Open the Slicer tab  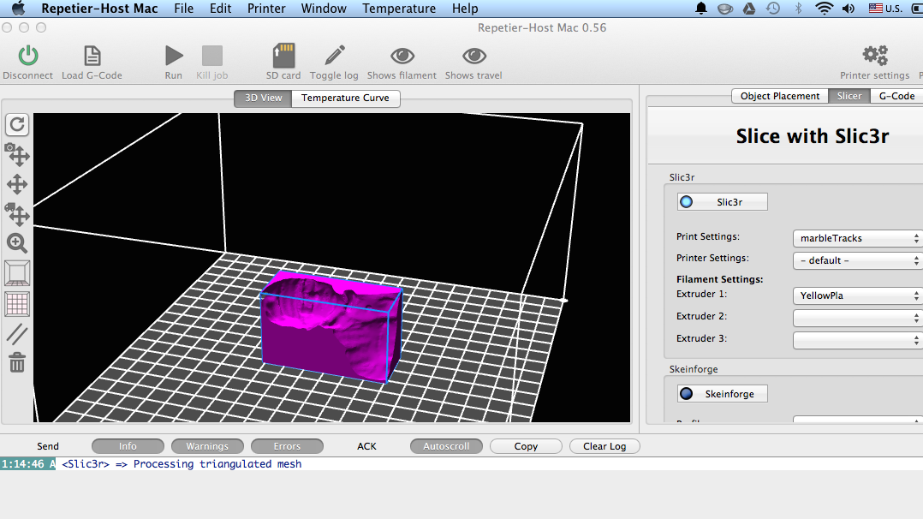coord(849,96)
